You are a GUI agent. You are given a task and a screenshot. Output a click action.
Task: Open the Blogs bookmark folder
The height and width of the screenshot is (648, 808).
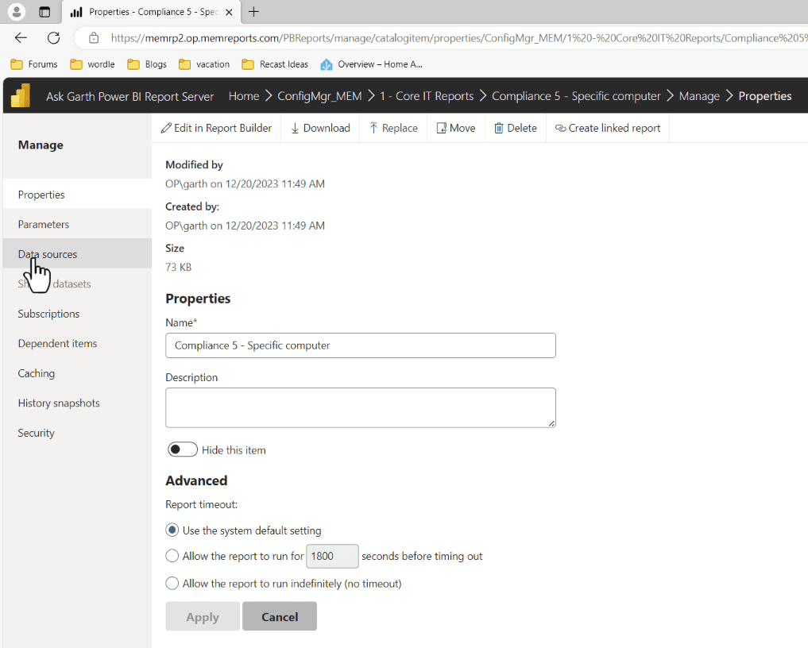click(147, 64)
